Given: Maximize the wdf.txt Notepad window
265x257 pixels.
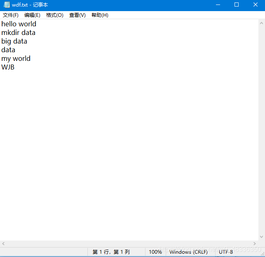Looking at the screenshot, I should [x=237, y=5].
